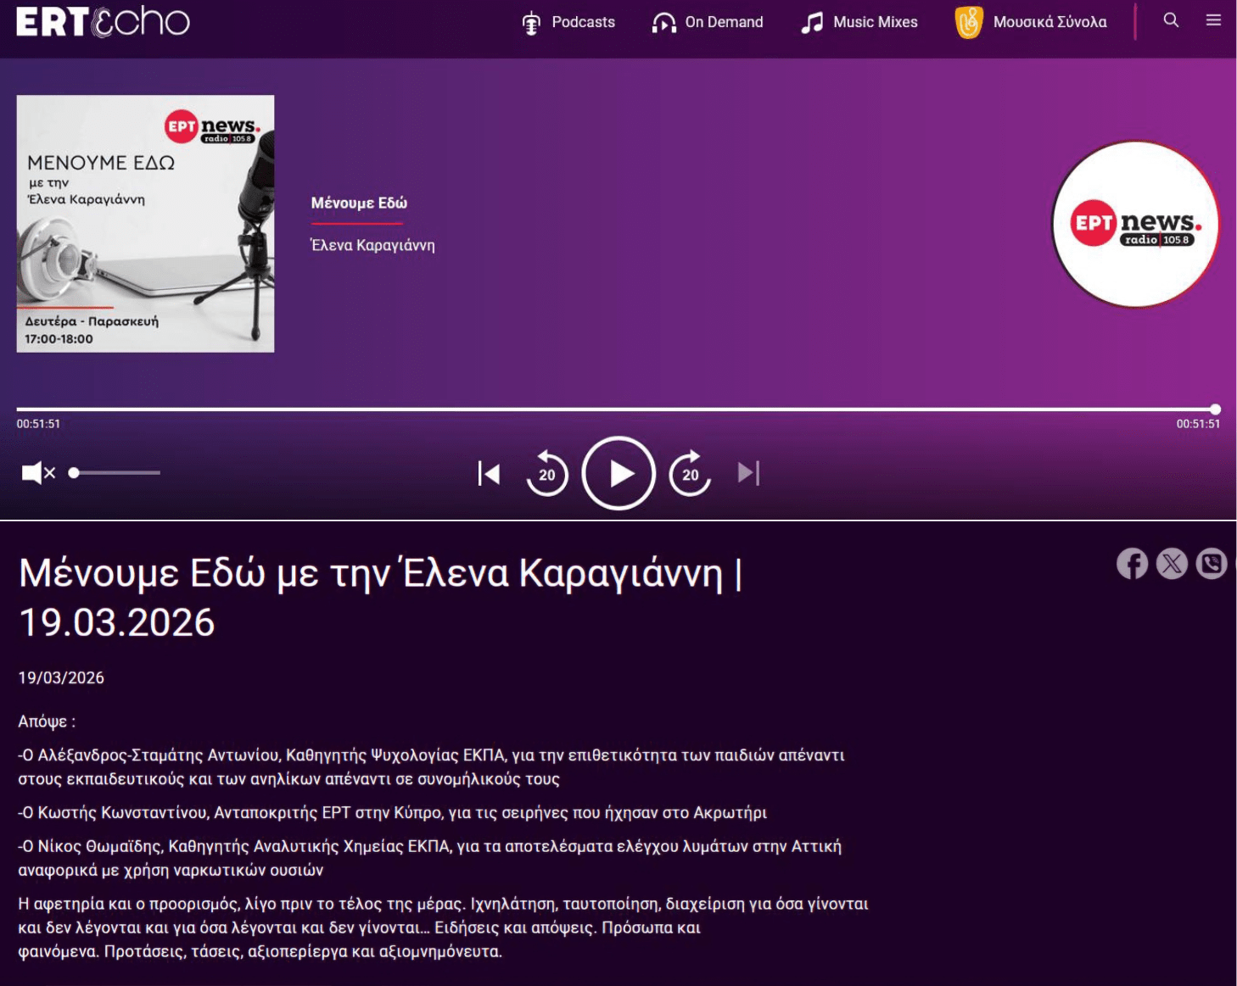The image size is (1237, 986).
Task: Open the ERT News radio 105.8 station logo
Action: [x=1135, y=224]
